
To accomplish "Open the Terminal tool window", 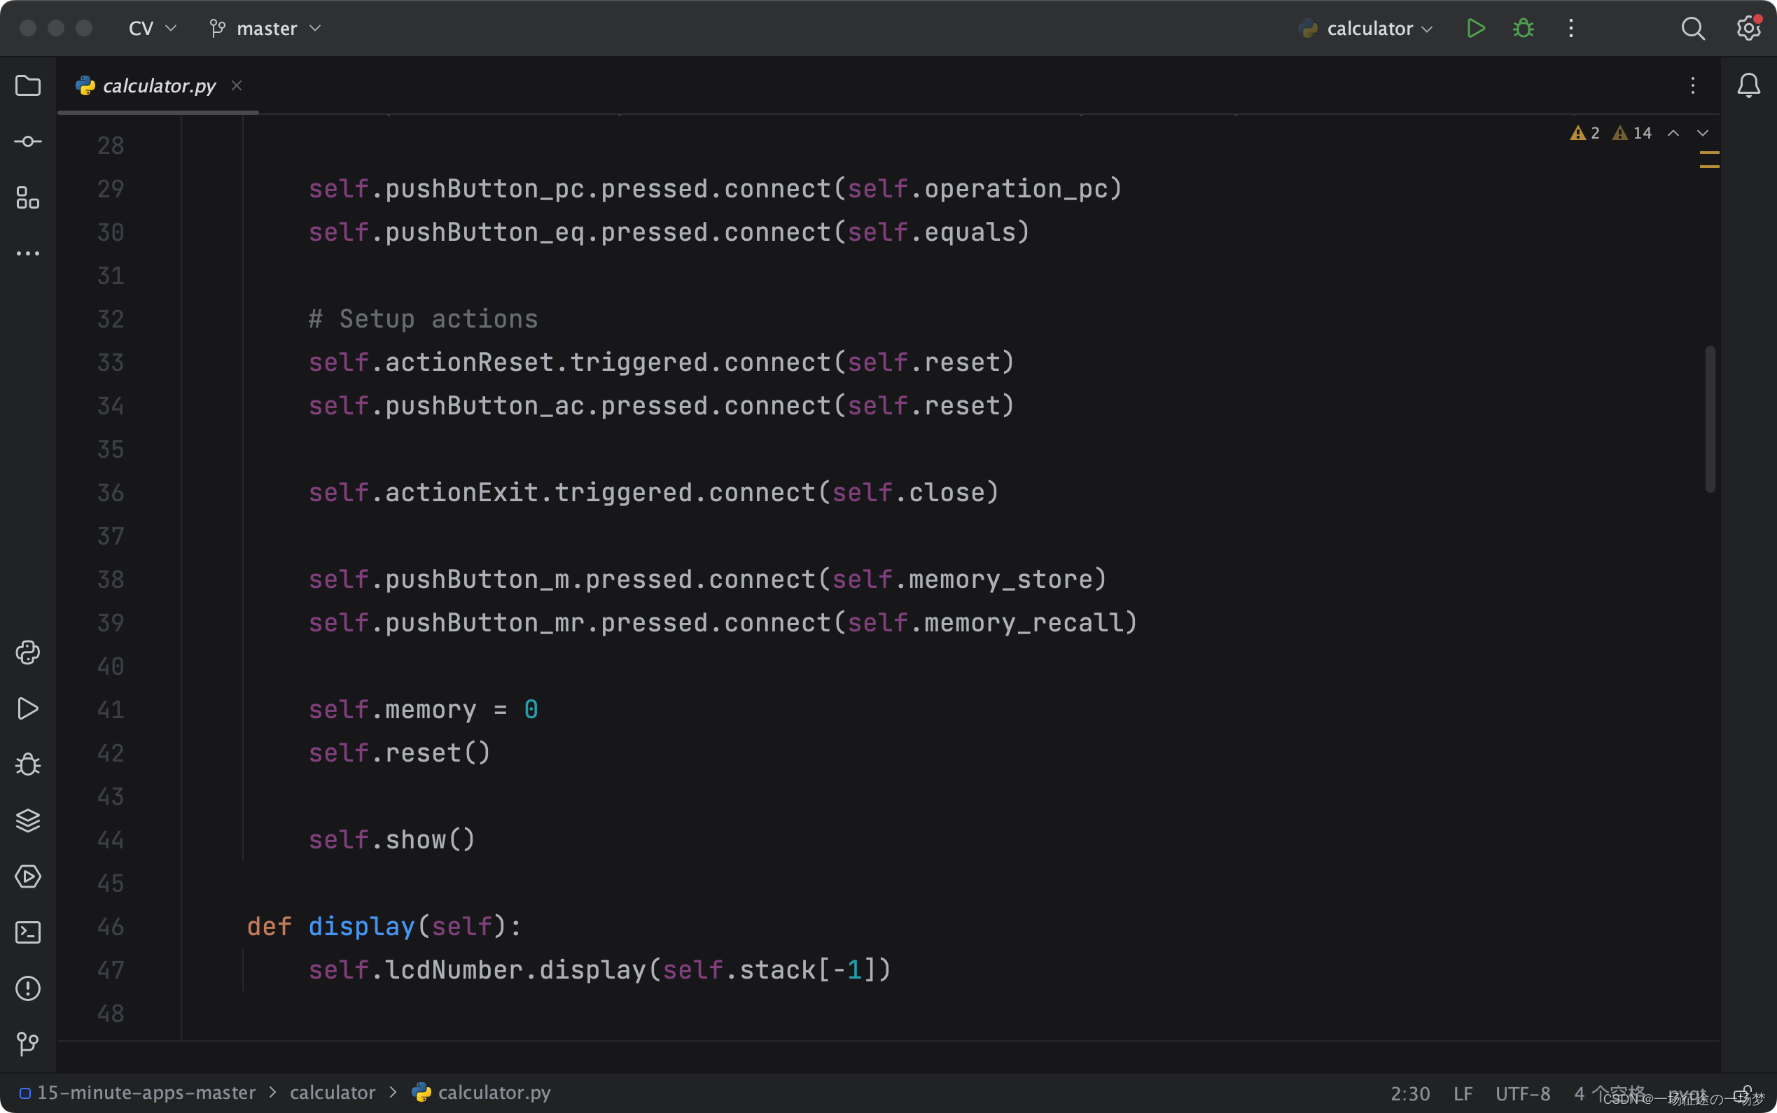I will (x=28, y=932).
